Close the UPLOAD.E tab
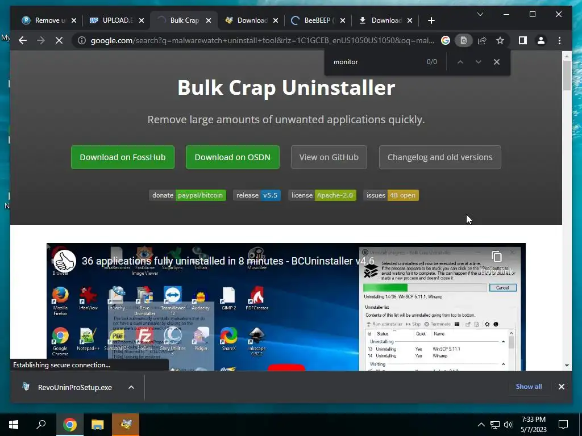This screenshot has width=582, height=436. 142,20
